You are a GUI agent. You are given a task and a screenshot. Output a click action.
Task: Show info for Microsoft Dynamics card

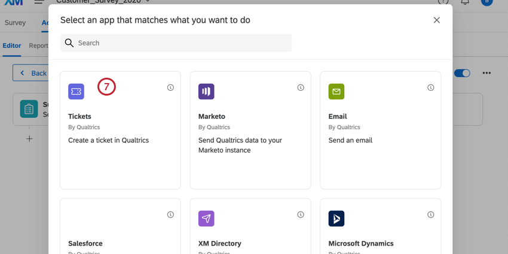click(430, 215)
